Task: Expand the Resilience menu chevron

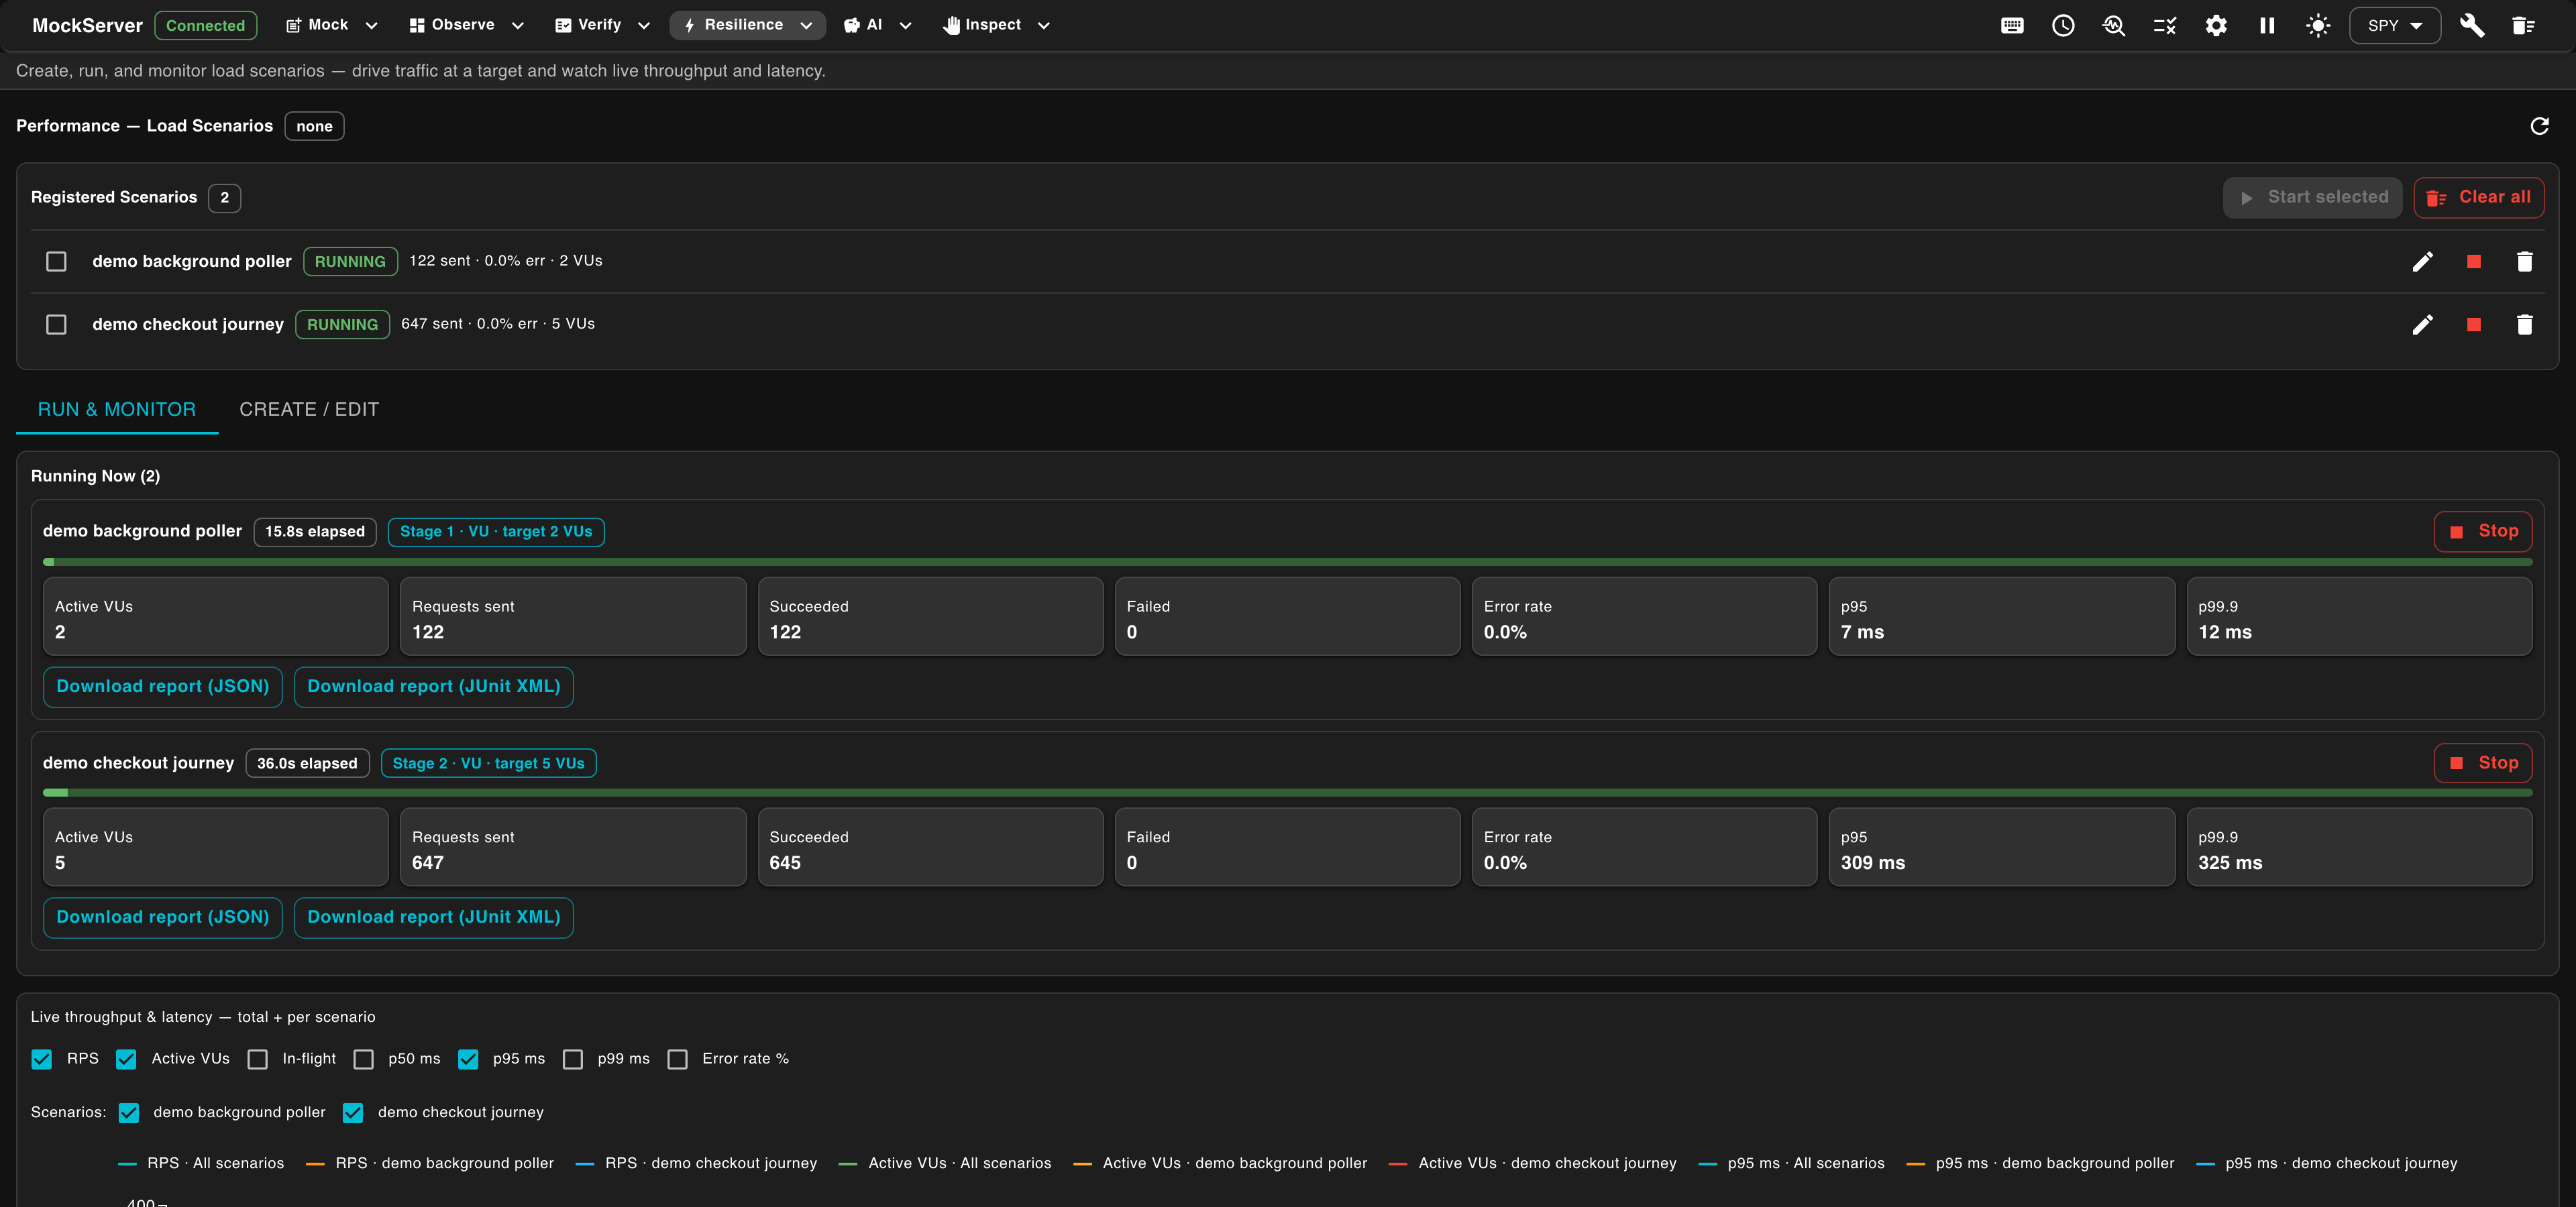Action: tap(806, 26)
